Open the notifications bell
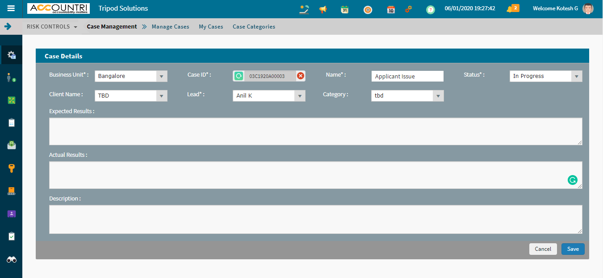 click(x=510, y=9)
